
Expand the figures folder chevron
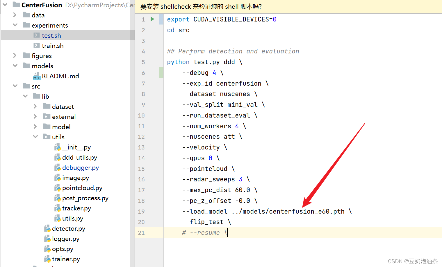[x=15, y=55]
